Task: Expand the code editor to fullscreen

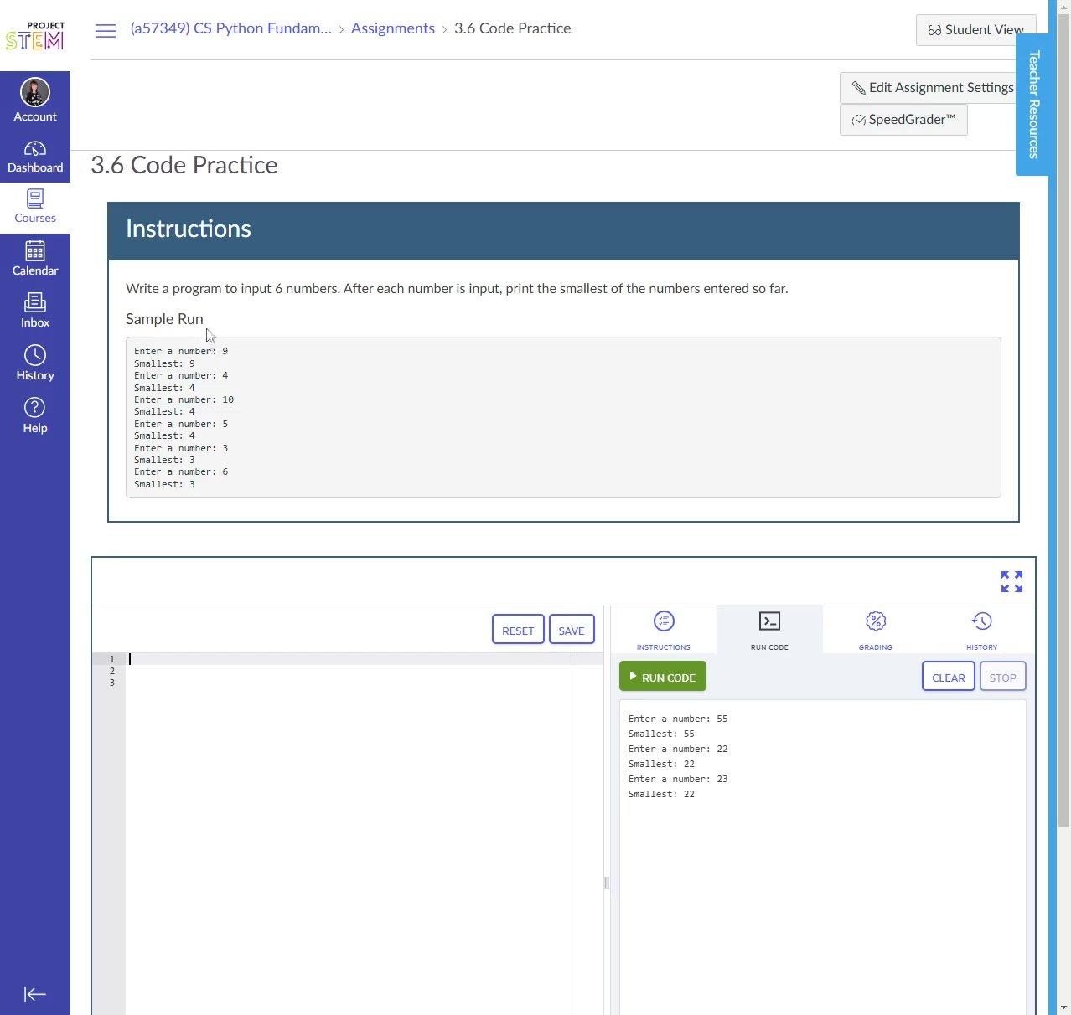Action: pyautogui.click(x=1011, y=581)
